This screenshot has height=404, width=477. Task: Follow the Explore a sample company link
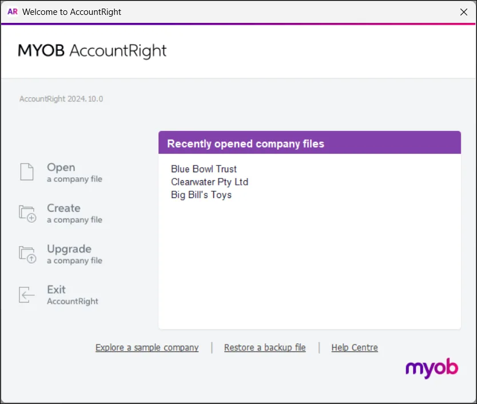(147, 347)
